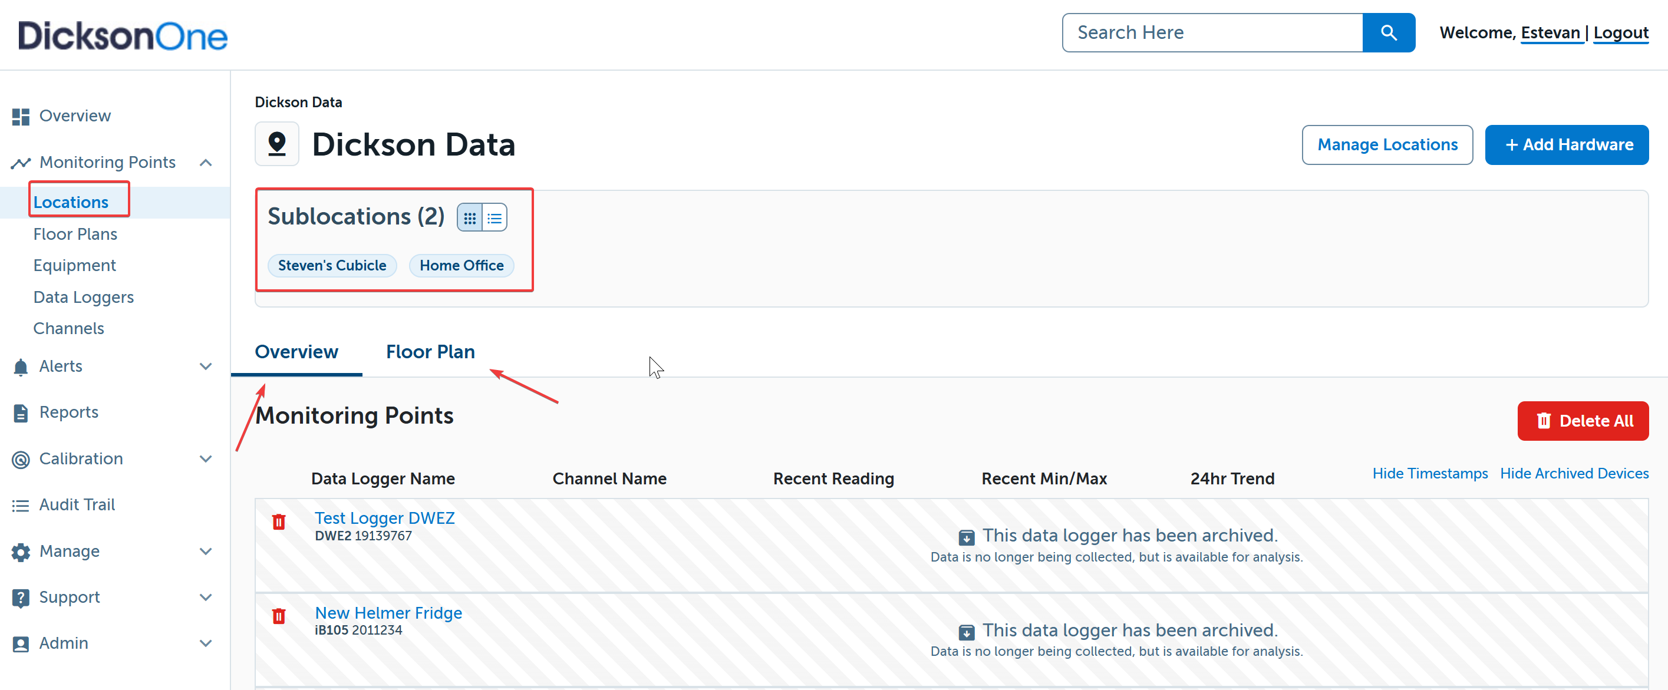Expand the Manage section chevron
Screen dimensions: 1668x690
click(x=206, y=552)
